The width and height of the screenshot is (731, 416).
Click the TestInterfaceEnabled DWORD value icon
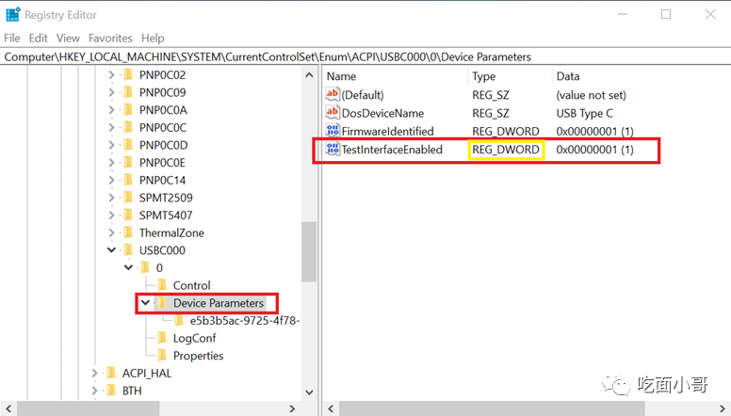(x=332, y=149)
